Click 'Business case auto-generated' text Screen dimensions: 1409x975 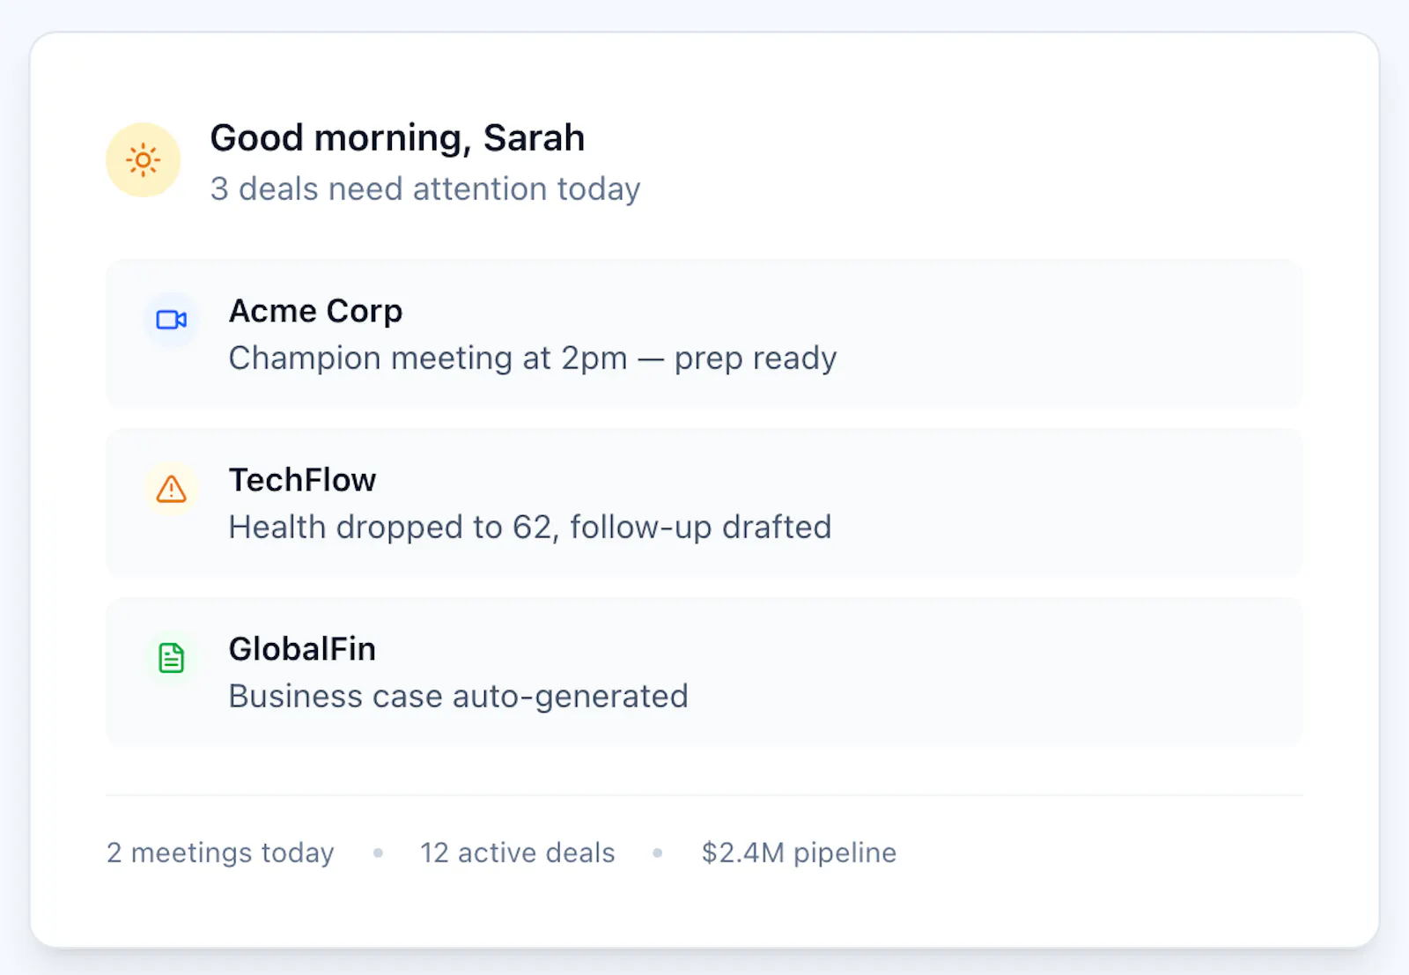[x=458, y=697]
